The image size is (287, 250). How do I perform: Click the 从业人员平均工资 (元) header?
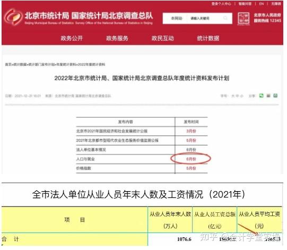point(259,220)
